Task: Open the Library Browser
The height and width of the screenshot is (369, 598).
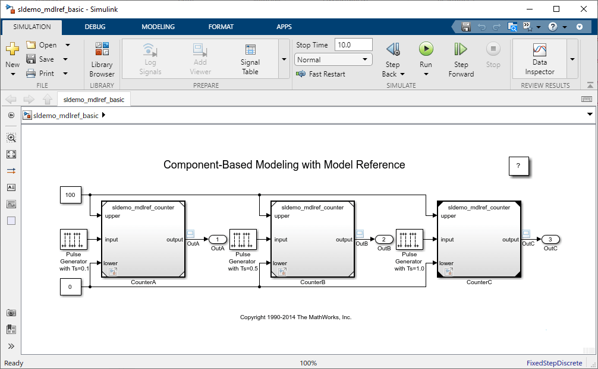Action: click(x=102, y=59)
